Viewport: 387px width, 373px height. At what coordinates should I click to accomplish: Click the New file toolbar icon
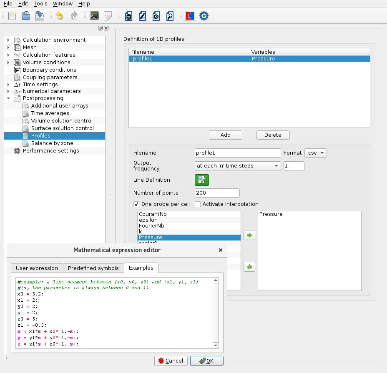click(12, 16)
